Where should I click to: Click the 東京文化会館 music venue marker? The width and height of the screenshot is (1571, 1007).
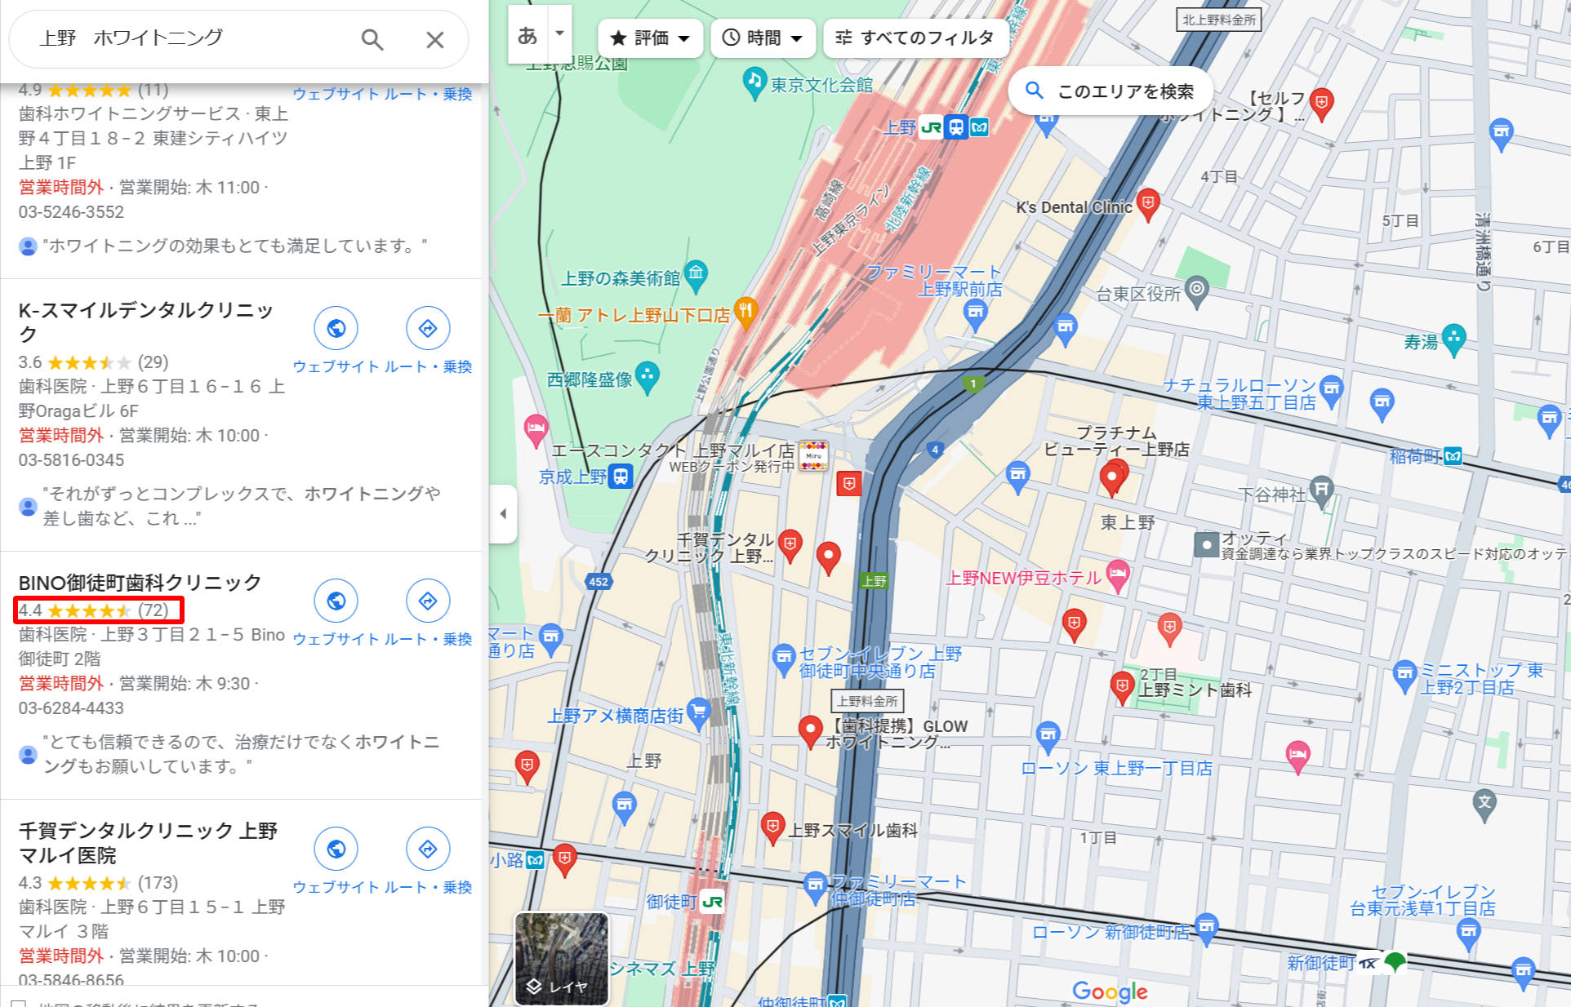[x=754, y=84]
